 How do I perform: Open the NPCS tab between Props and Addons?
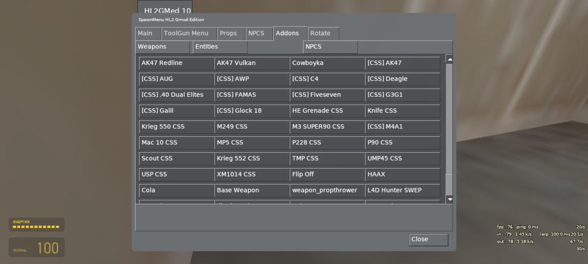pyautogui.click(x=259, y=33)
